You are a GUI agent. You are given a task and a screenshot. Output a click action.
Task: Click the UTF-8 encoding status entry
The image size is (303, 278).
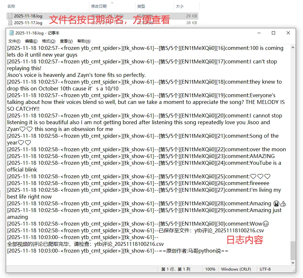click(265, 269)
